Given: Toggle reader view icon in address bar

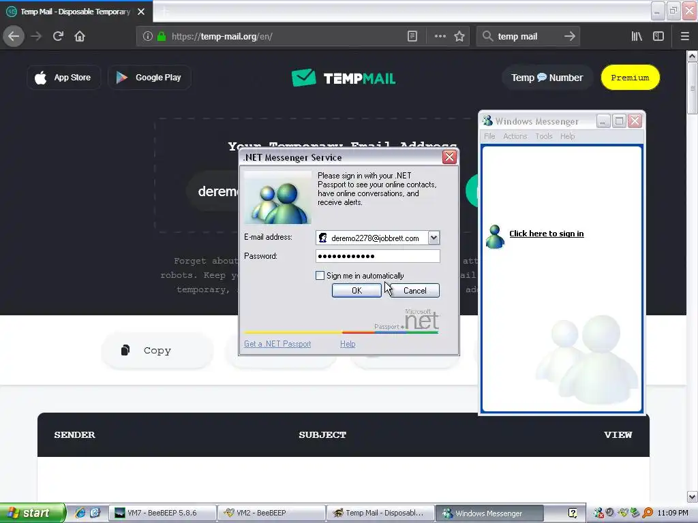Looking at the screenshot, I should point(412,36).
